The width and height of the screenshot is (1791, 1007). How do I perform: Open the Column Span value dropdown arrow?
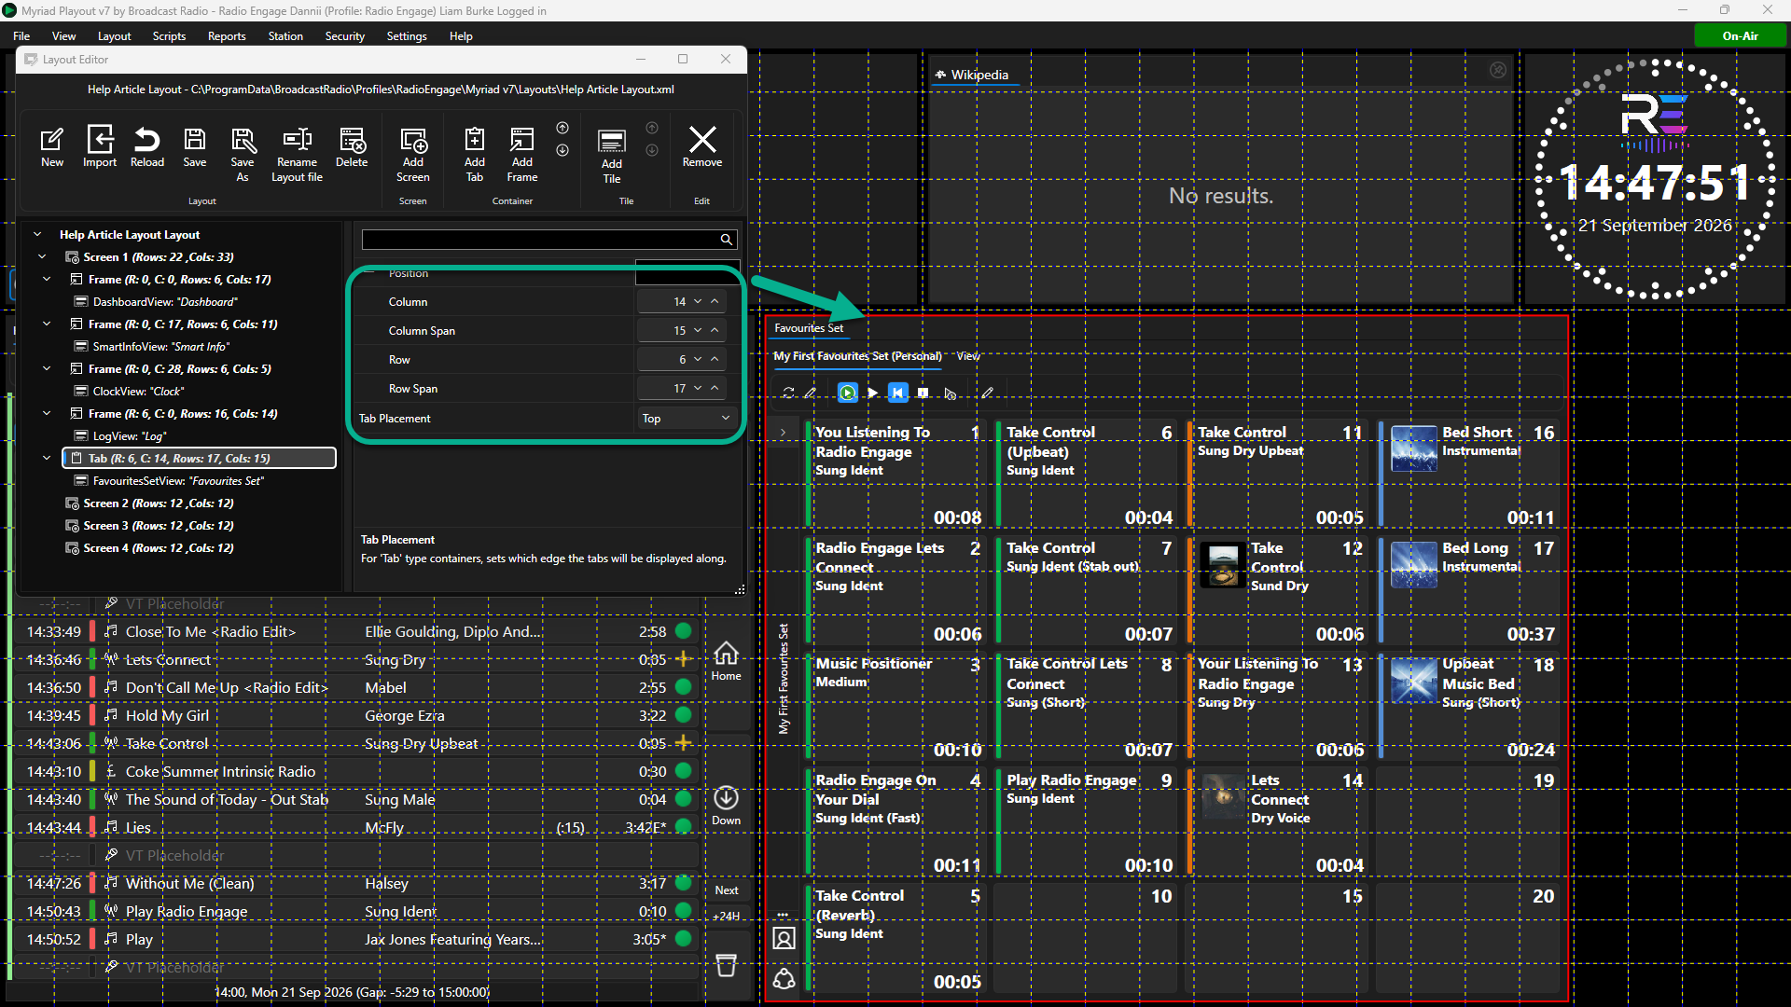coord(698,330)
